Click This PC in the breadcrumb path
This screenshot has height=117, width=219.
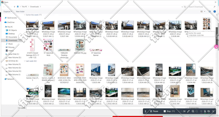[24, 7]
